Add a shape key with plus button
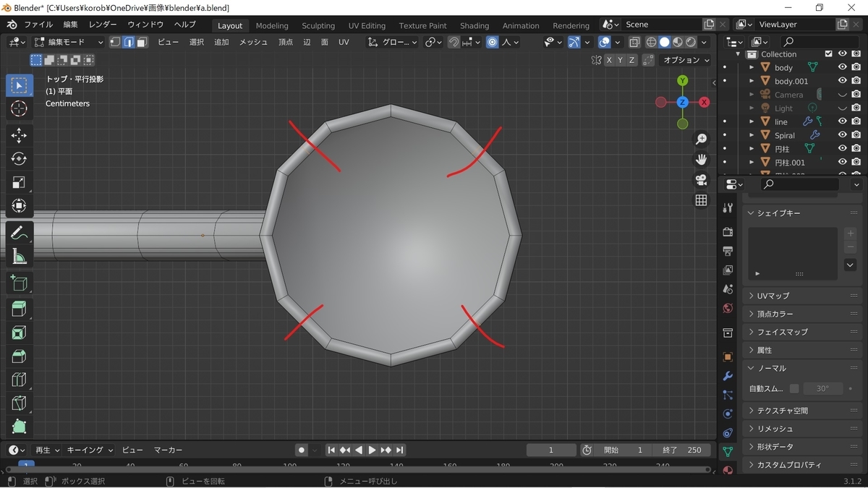The width and height of the screenshot is (868, 488). (x=851, y=234)
